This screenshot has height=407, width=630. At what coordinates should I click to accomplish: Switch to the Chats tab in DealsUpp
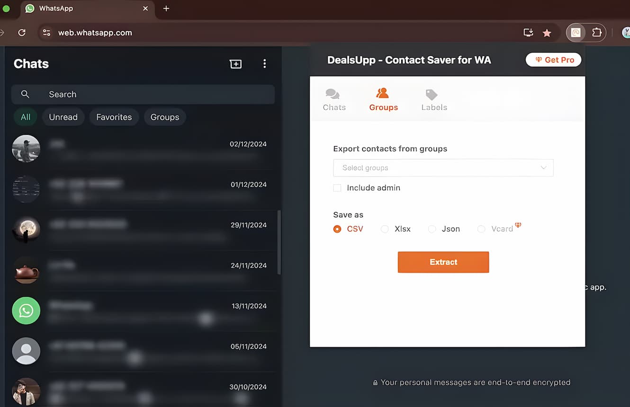coord(334,99)
